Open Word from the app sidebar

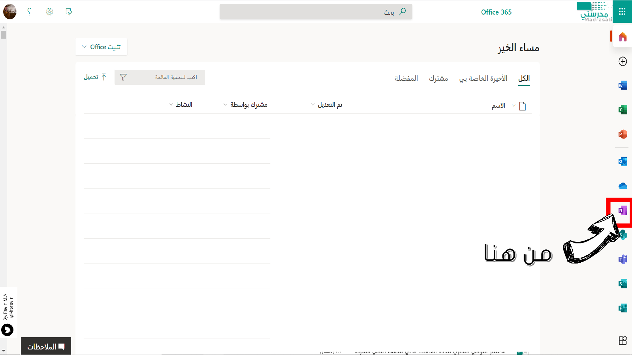pos(623,85)
